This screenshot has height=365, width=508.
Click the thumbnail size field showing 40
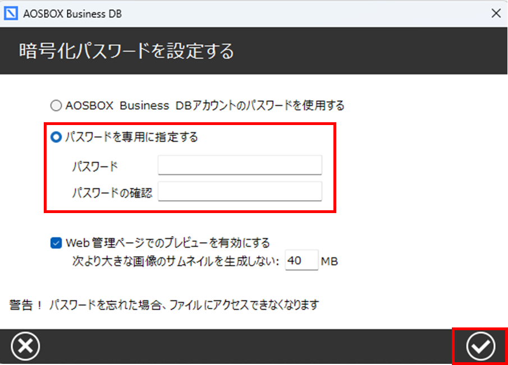[x=301, y=260]
